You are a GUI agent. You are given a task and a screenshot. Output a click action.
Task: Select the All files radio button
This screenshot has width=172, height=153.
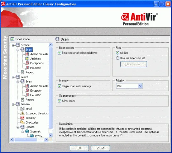118,53
